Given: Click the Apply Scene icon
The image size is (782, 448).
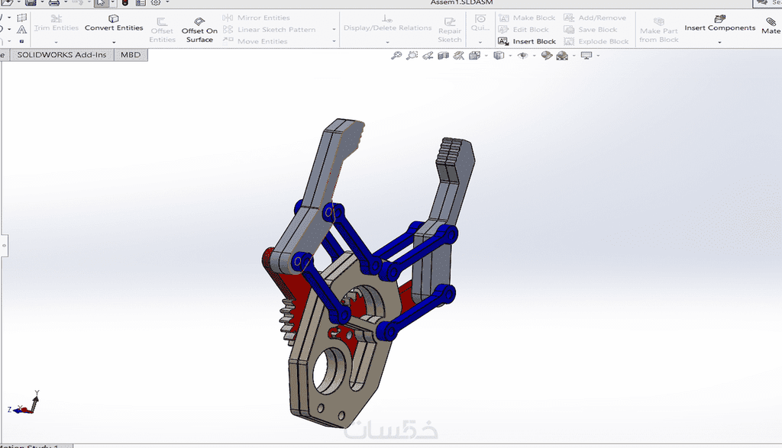Looking at the screenshot, I should [x=562, y=55].
